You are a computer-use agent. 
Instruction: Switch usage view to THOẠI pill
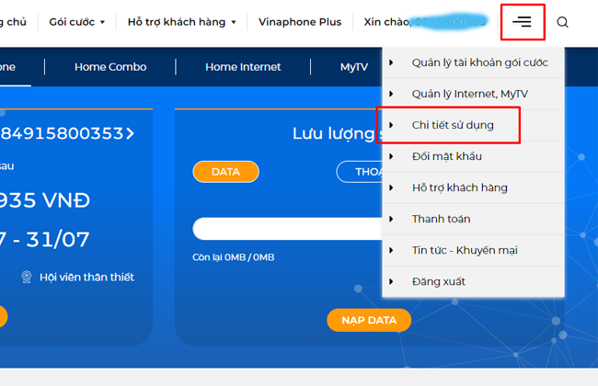click(360, 172)
